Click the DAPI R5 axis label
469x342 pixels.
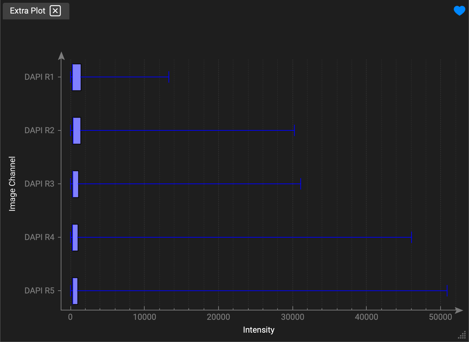(x=39, y=291)
